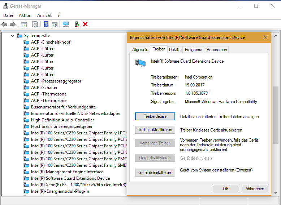Screen dimensions: 281x205
Task: Select Intel(R) Xeon(R) E3 - 1200/1500 device row
Action: 79,185
